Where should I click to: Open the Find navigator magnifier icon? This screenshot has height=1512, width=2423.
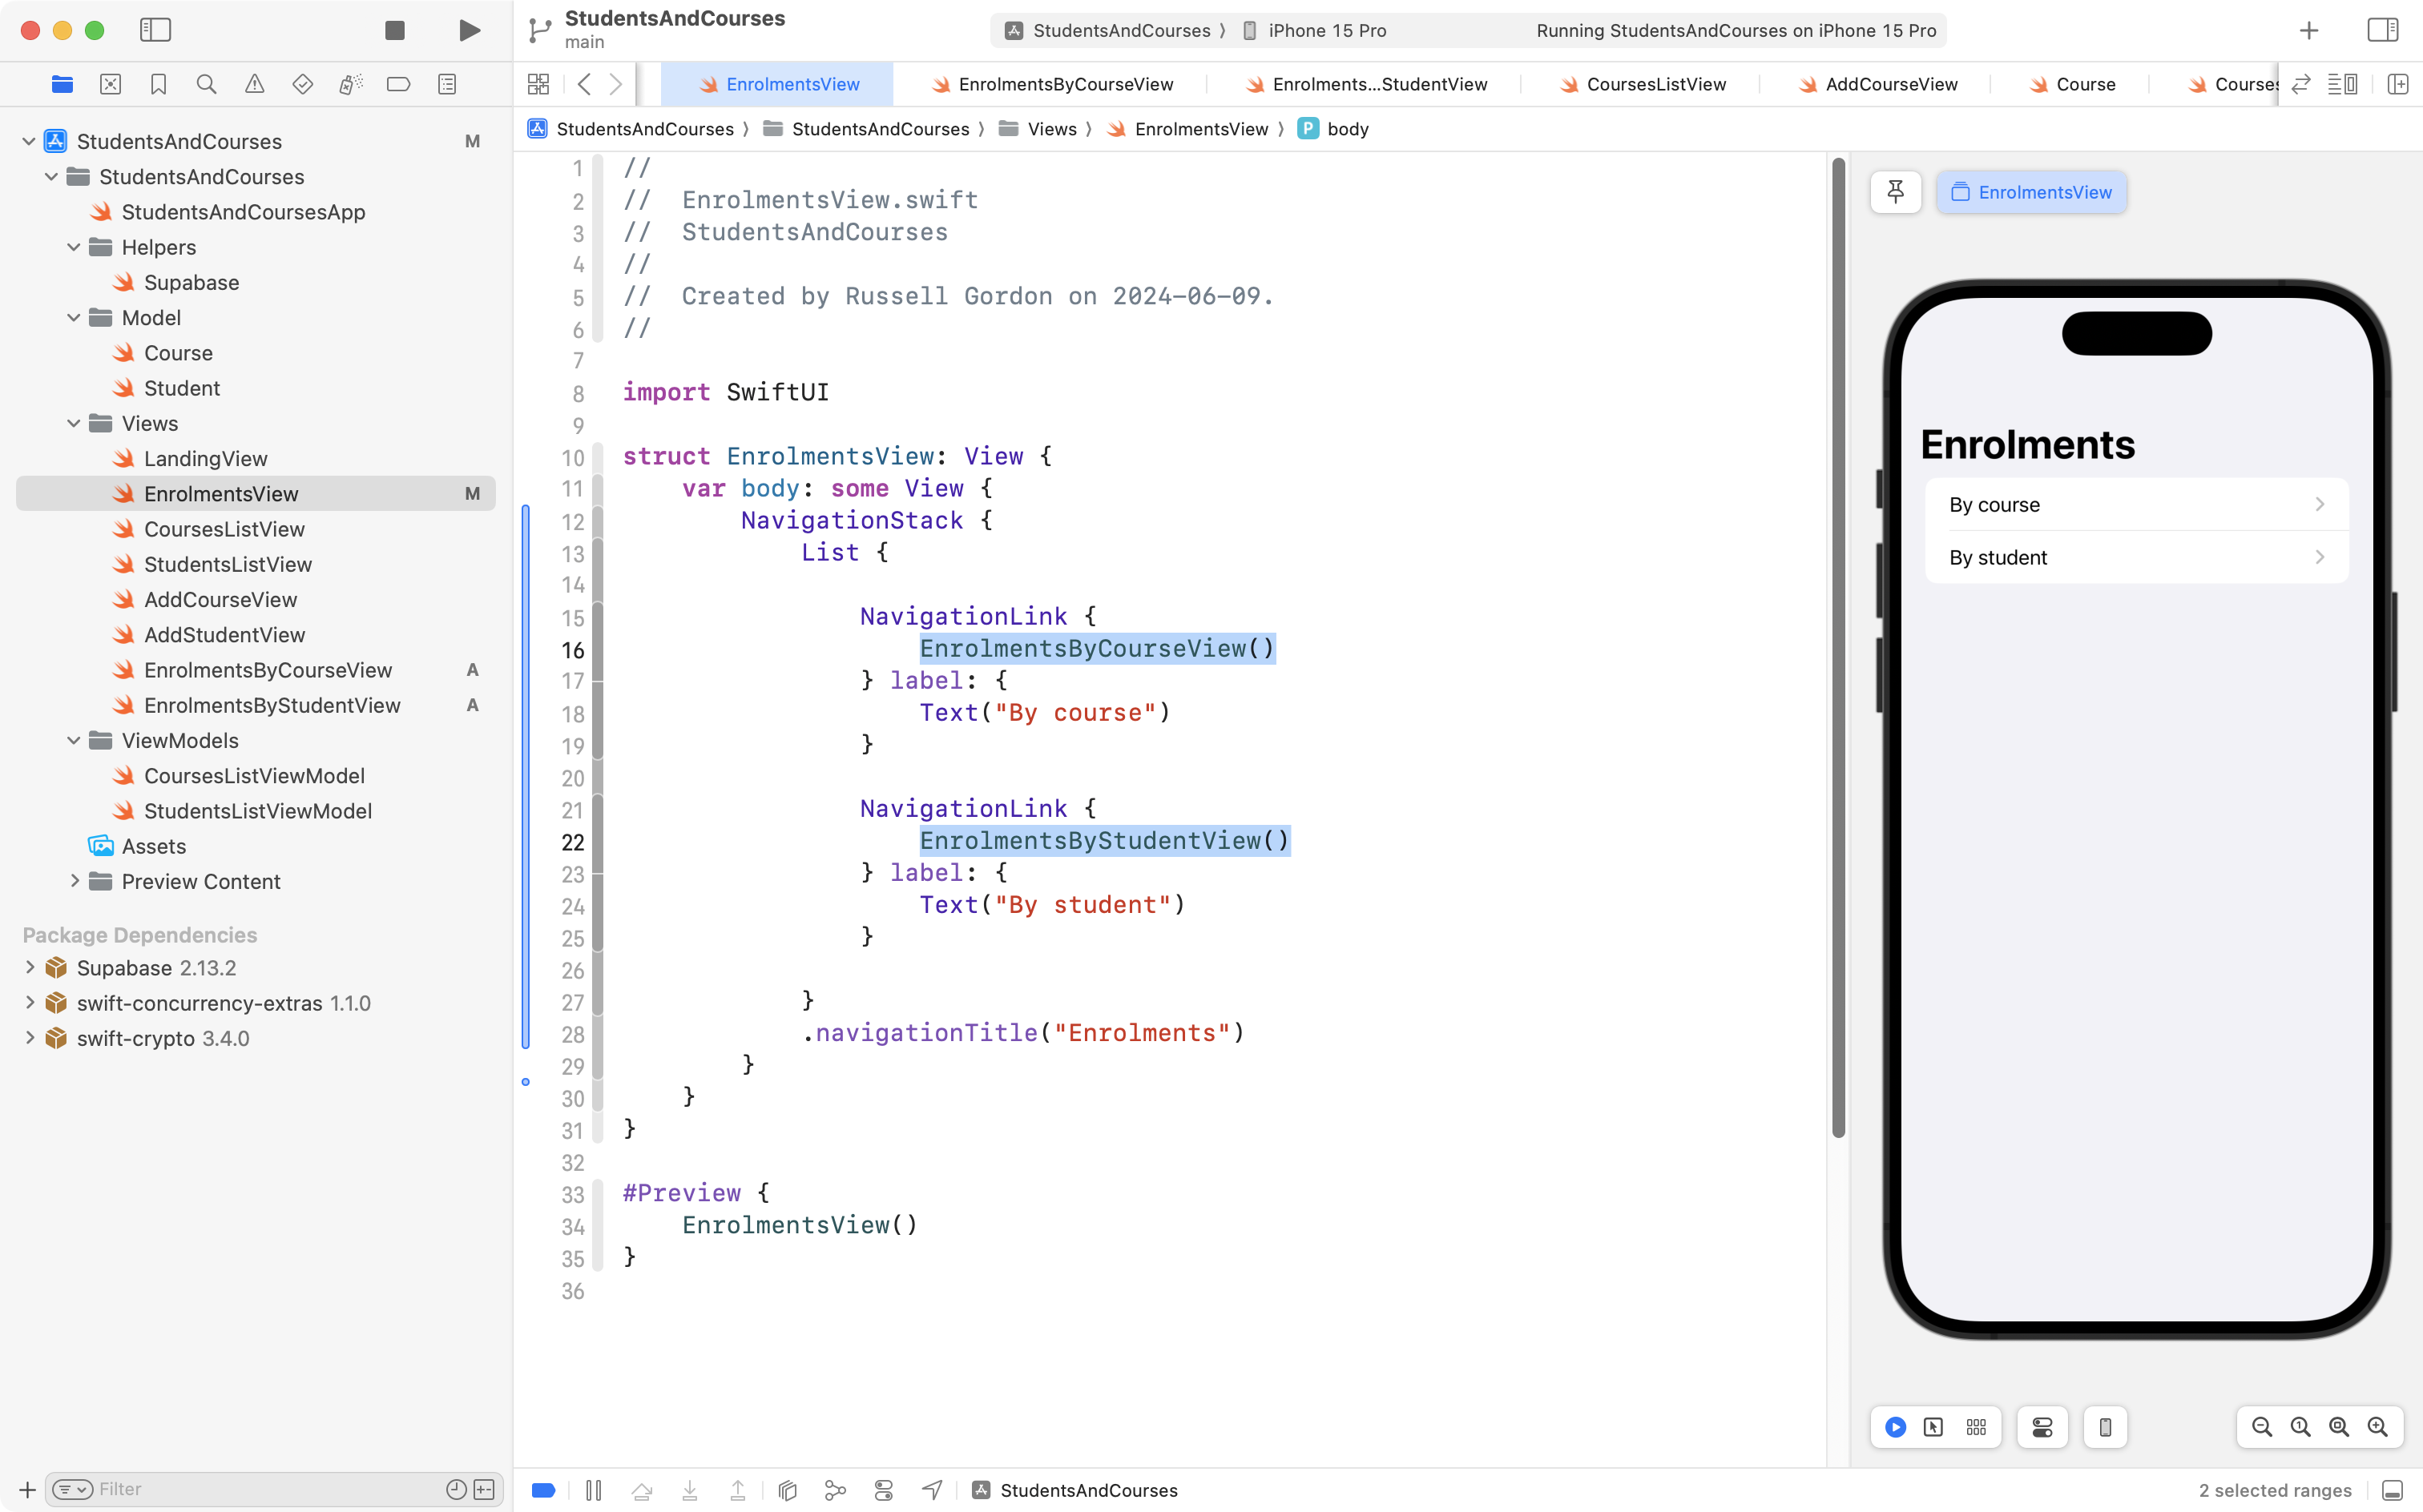pos(206,84)
